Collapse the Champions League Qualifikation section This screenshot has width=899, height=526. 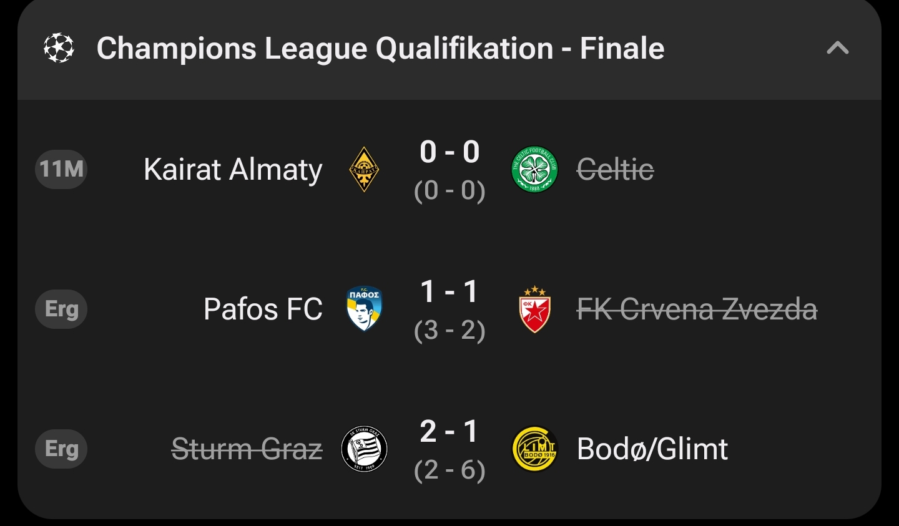pos(837,48)
